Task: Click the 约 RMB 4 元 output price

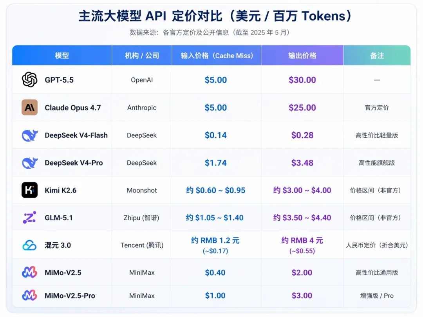Action: pos(302,240)
